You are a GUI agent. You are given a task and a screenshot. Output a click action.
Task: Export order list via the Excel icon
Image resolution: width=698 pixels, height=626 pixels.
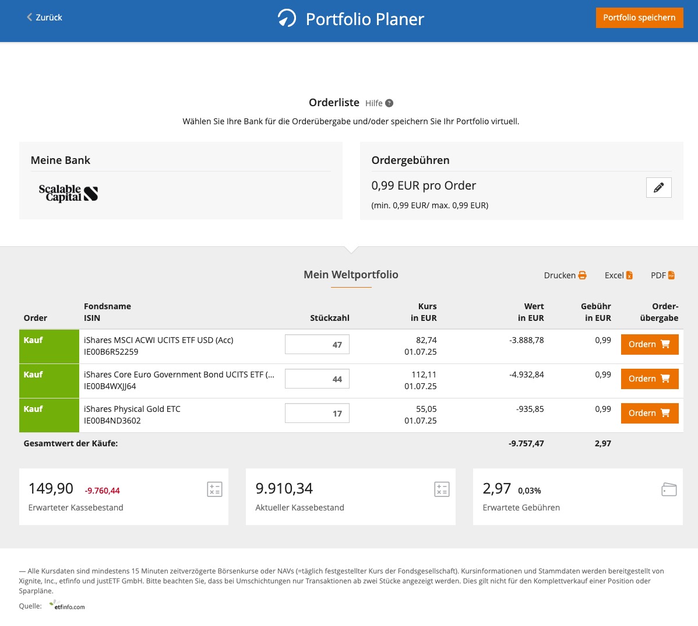click(x=629, y=275)
